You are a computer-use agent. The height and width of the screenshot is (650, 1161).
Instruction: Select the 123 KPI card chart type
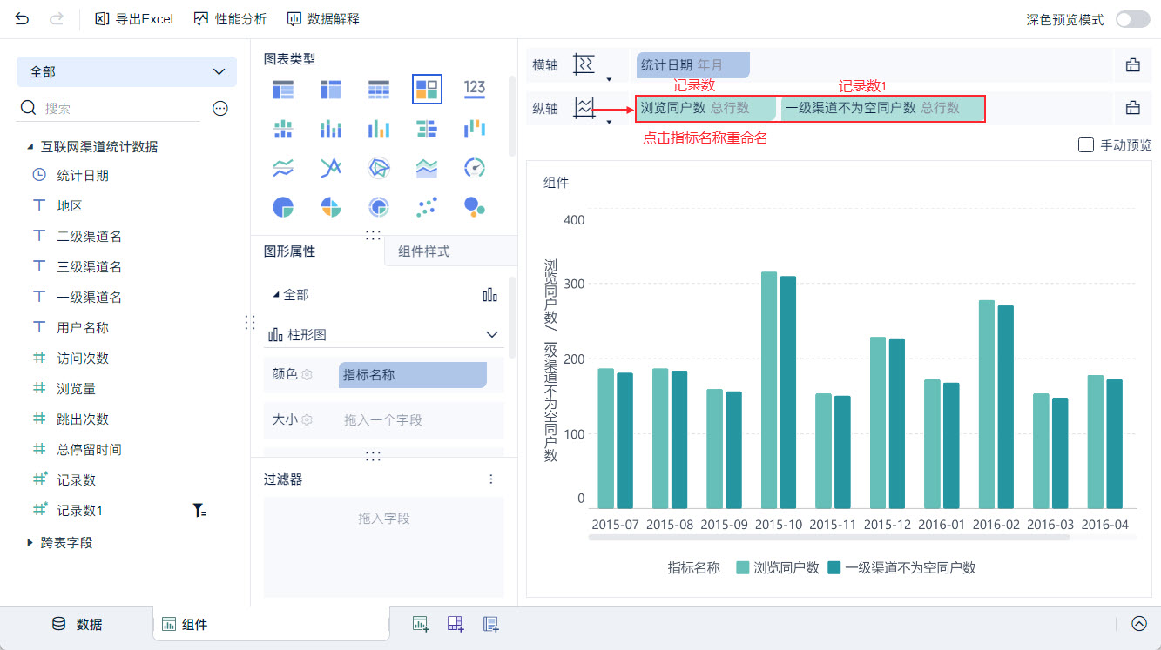475,89
